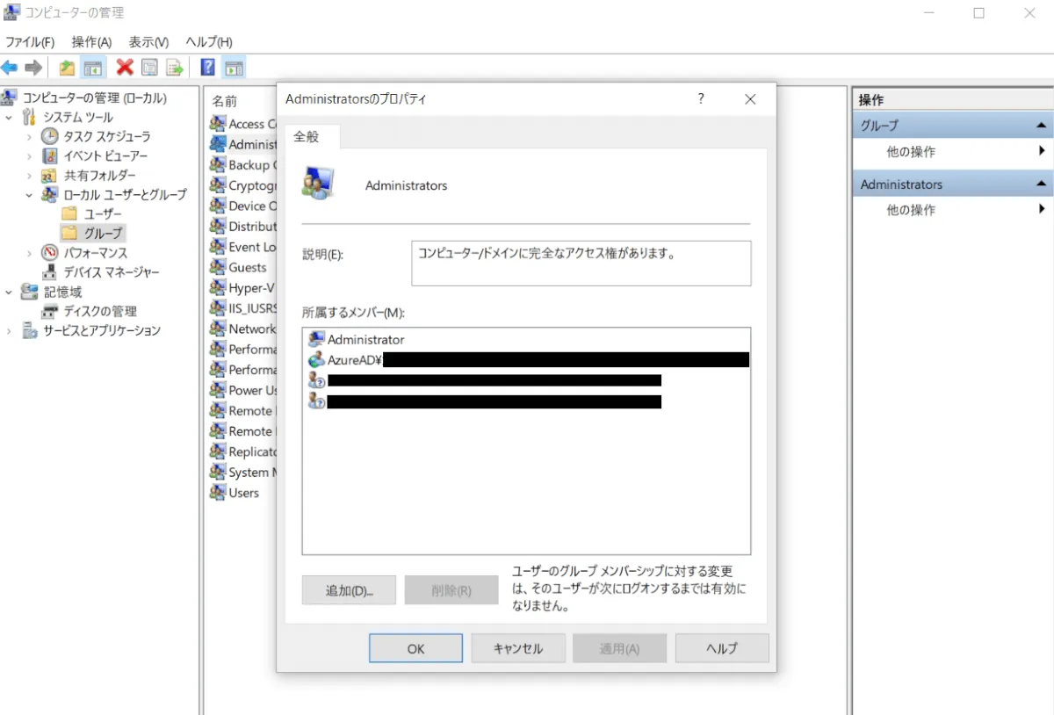Click the ? help button in the dialog title bar

pyautogui.click(x=701, y=99)
